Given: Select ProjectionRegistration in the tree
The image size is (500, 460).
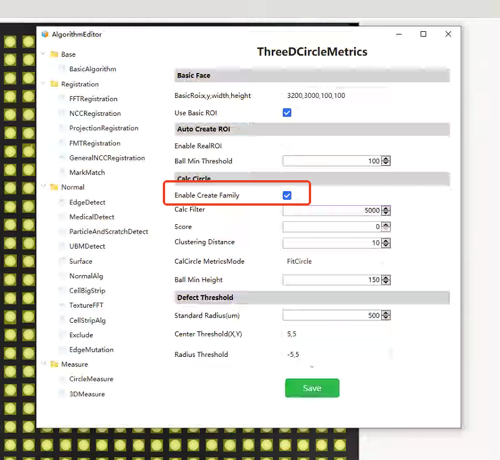Looking at the screenshot, I should (104, 128).
